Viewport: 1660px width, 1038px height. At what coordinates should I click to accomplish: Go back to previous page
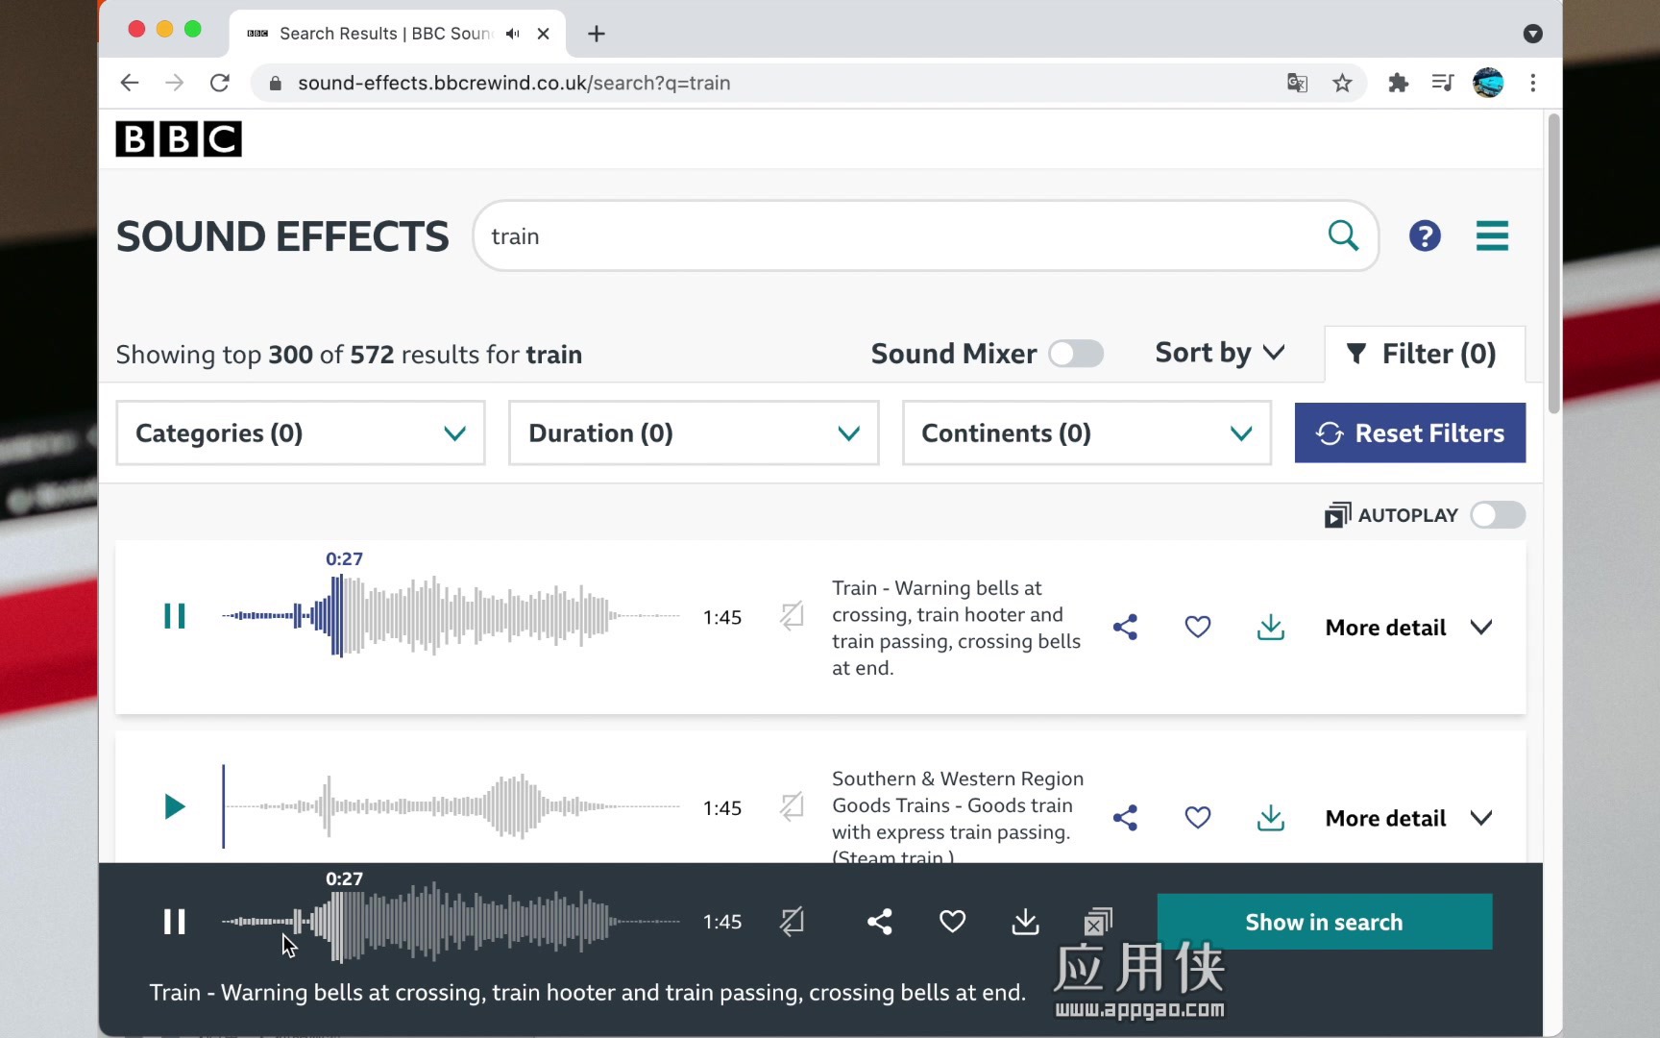click(x=130, y=84)
